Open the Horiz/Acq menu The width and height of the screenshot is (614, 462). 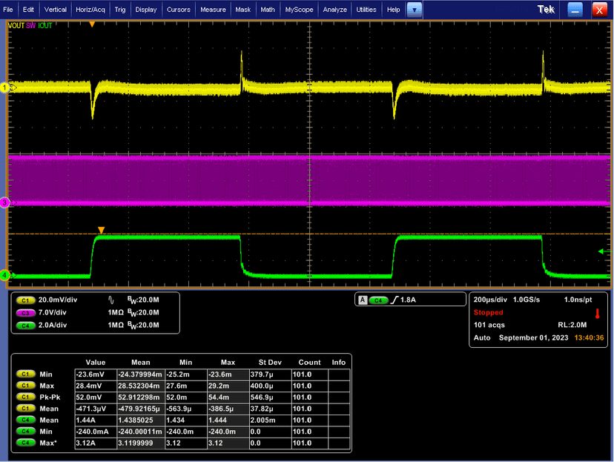[x=89, y=10]
